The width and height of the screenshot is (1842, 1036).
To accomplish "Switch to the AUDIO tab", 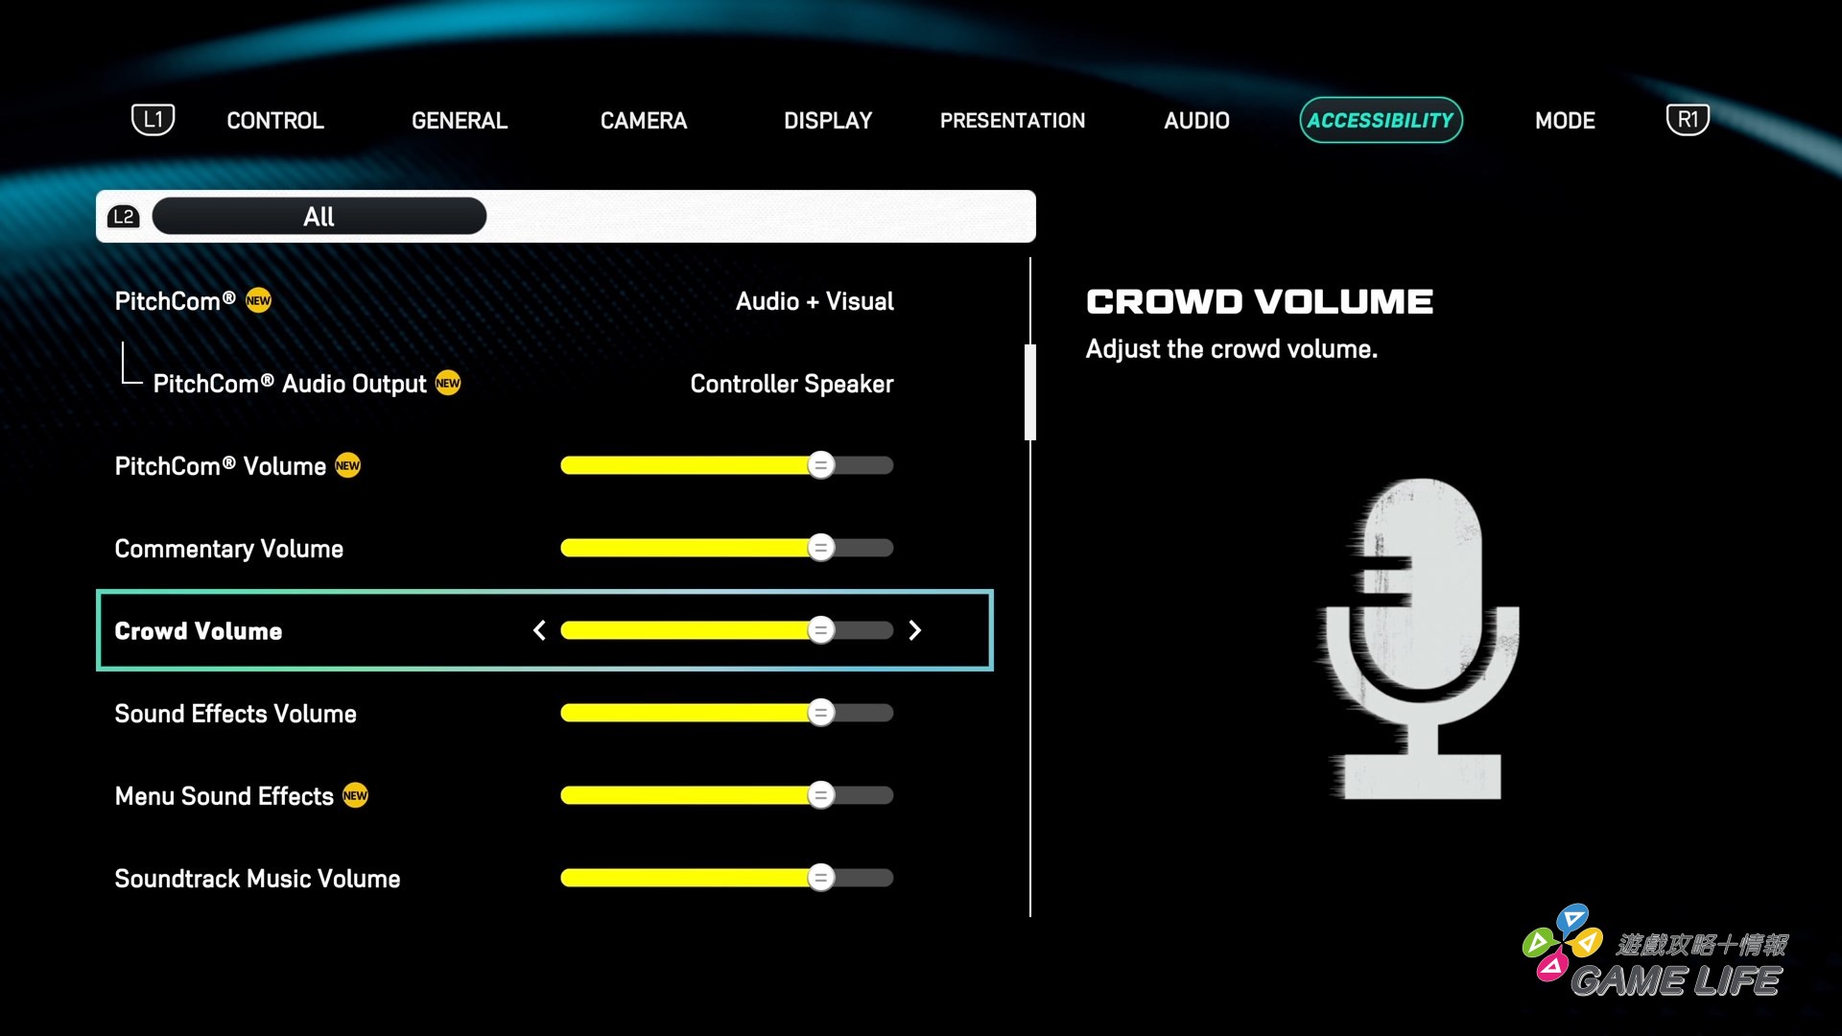I will pyautogui.click(x=1196, y=120).
